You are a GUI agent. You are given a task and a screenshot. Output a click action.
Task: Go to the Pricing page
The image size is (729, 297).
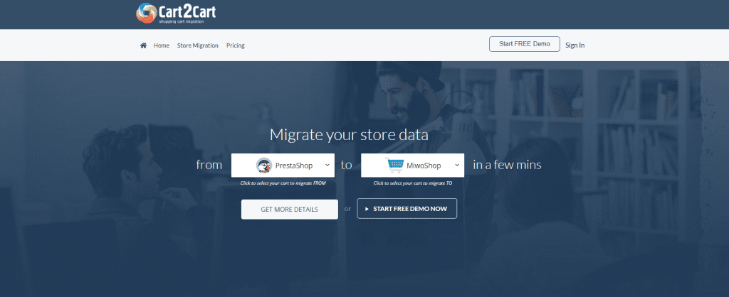tap(235, 45)
